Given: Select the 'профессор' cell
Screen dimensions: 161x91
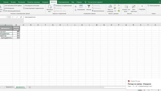Looking at the screenshot, I should click(6, 36).
